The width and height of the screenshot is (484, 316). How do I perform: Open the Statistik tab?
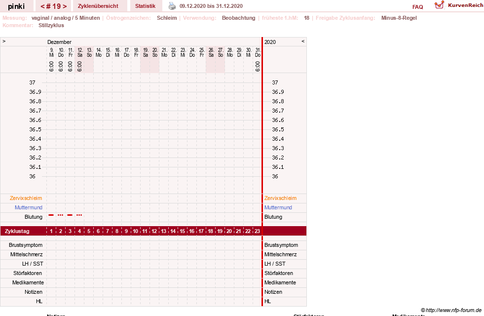pos(145,6)
